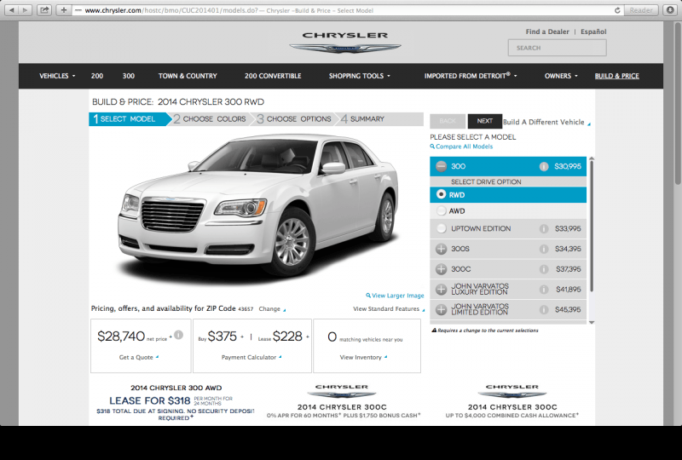The image size is (682, 460).
Task: Go to step 3 CHOOSE OPTIONS
Action: 294,119
